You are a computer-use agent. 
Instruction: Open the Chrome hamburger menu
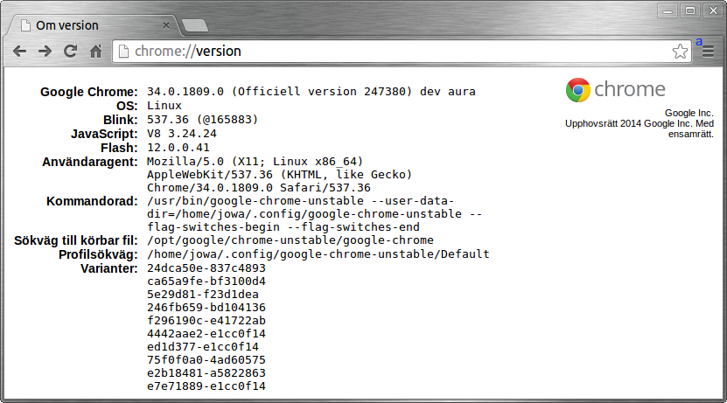click(708, 52)
